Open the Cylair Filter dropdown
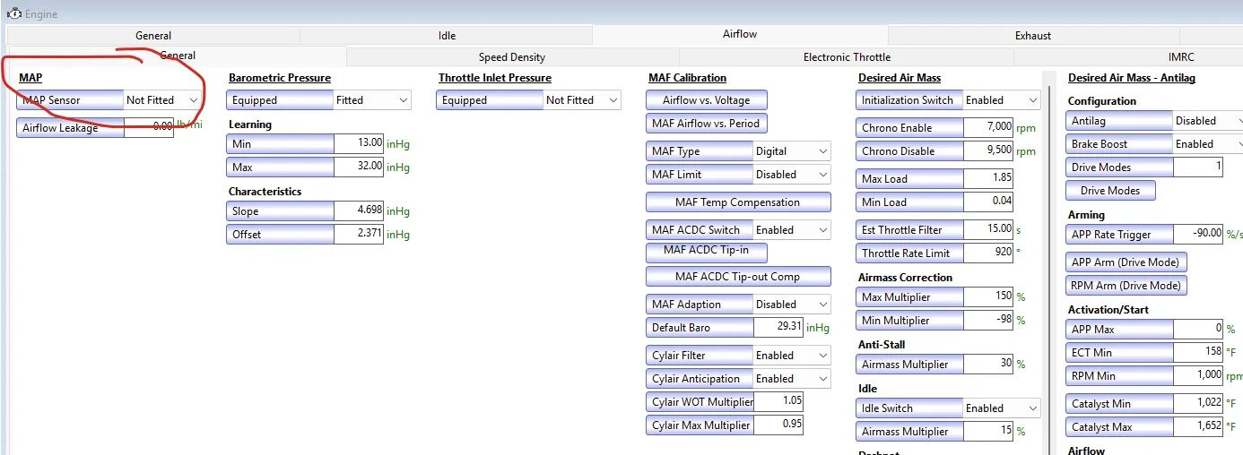Screen dimensions: 1243x455 tap(792, 356)
